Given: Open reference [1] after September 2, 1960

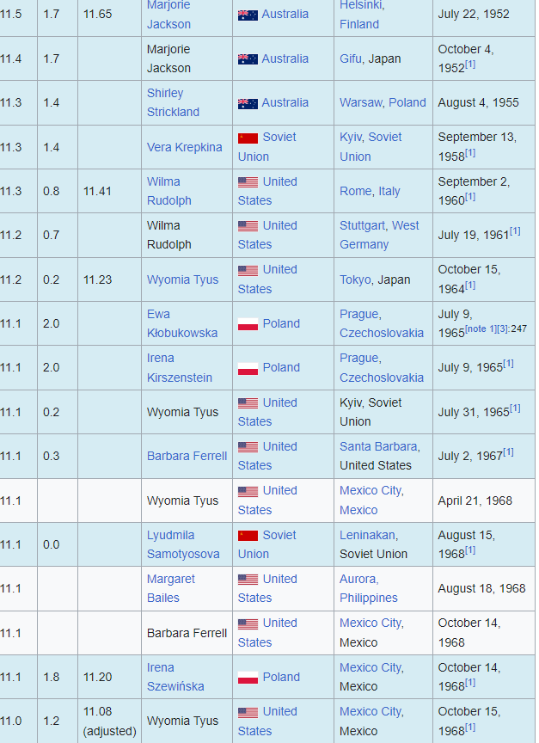Looking at the screenshot, I should click(470, 196).
